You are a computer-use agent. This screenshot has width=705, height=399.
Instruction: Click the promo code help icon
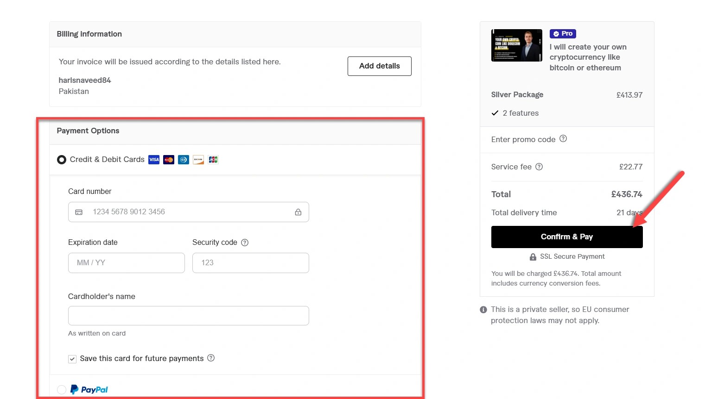(563, 139)
